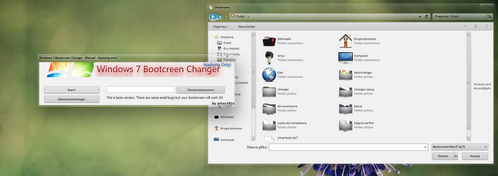Select Crack folder in the favorites list
498x176 pixels.
(224, 43)
